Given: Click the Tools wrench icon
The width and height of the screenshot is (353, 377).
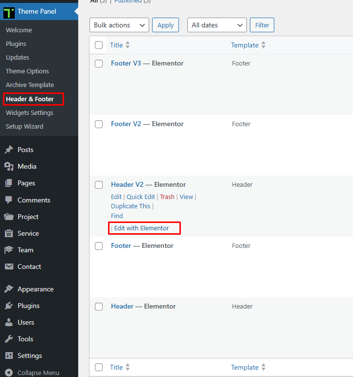Looking at the screenshot, I should pyautogui.click(x=9, y=339).
